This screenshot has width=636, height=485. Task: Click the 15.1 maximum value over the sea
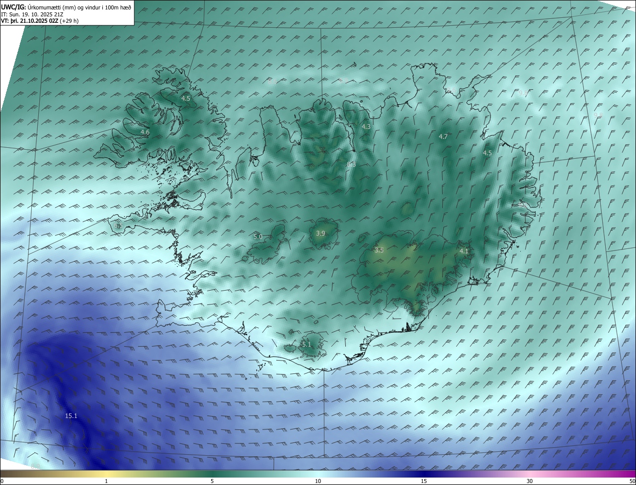click(x=71, y=416)
